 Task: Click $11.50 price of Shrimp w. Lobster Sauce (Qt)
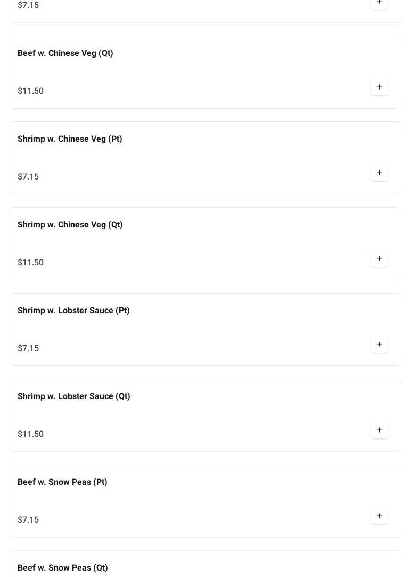[31, 434]
